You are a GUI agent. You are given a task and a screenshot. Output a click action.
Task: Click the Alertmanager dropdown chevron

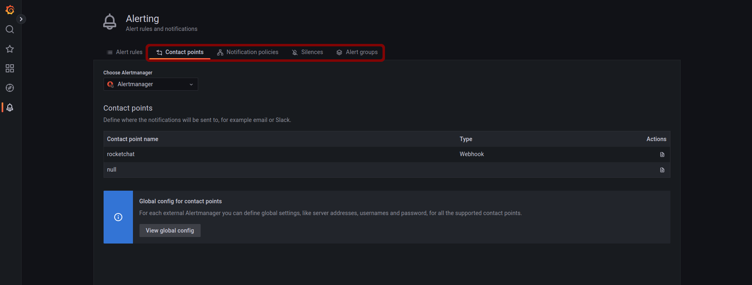click(x=191, y=85)
